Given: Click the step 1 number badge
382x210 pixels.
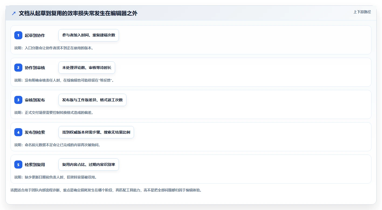Looking at the screenshot, I should point(18,35).
